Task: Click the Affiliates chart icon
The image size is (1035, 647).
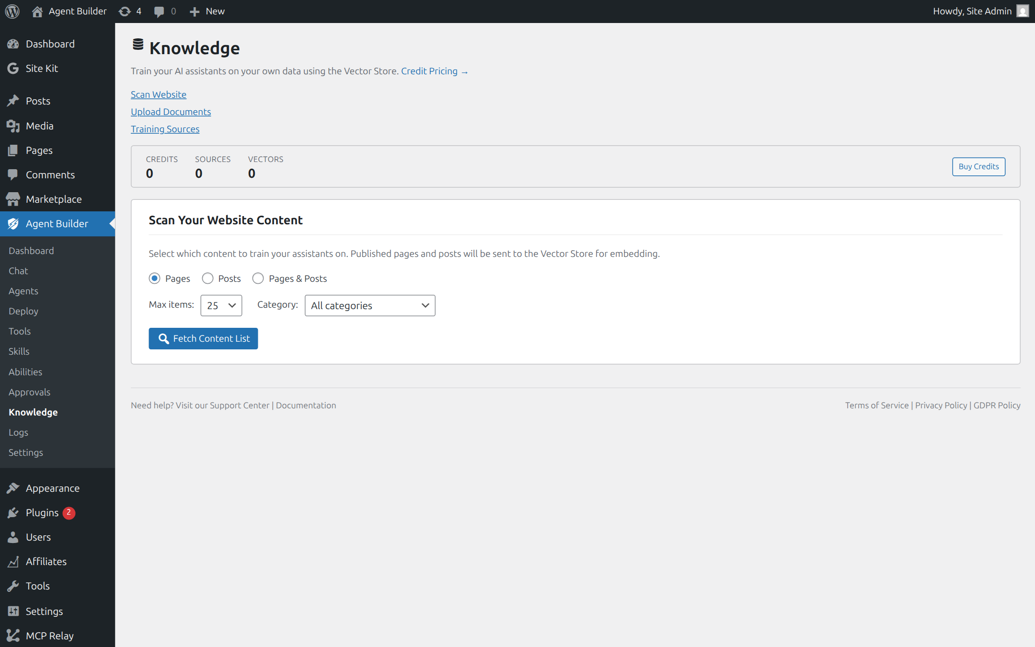Action: (13, 562)
